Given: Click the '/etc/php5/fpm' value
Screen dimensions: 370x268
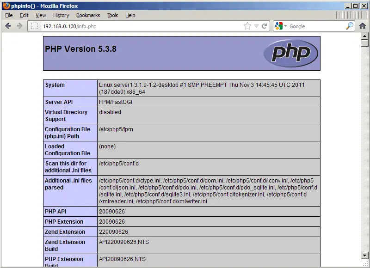Looking at the screenshot, I should point(116,129).
